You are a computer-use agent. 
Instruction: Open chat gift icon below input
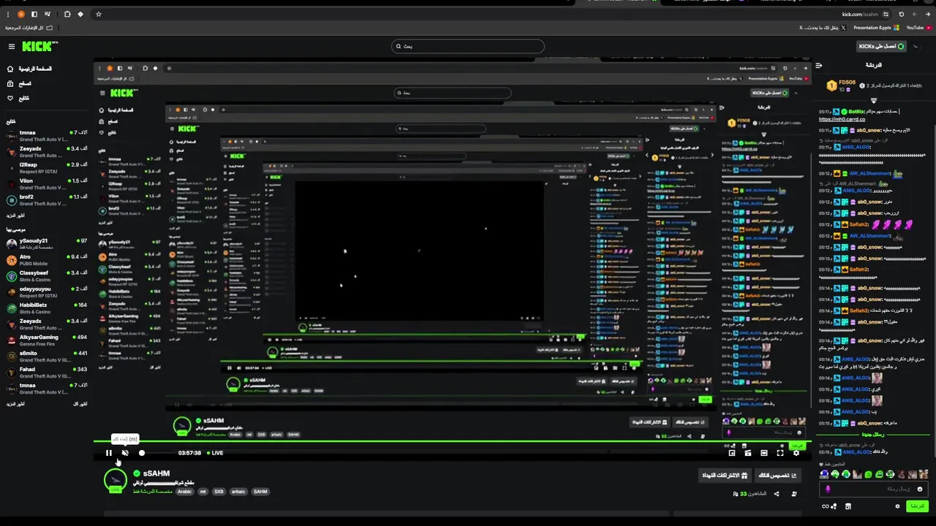click(848, 506)
